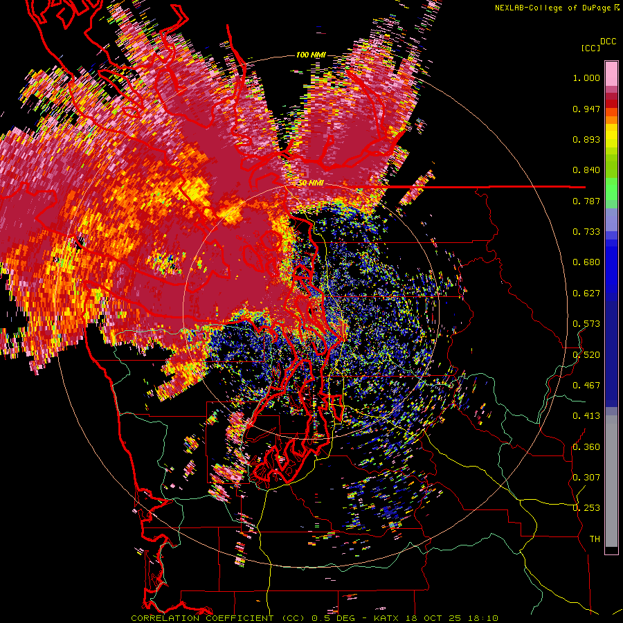Screen dimensions: 623x623
Task: Click the 0.733 scale value
Action: point(586,232)
